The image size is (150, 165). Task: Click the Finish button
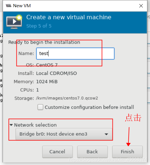(127, 152)
